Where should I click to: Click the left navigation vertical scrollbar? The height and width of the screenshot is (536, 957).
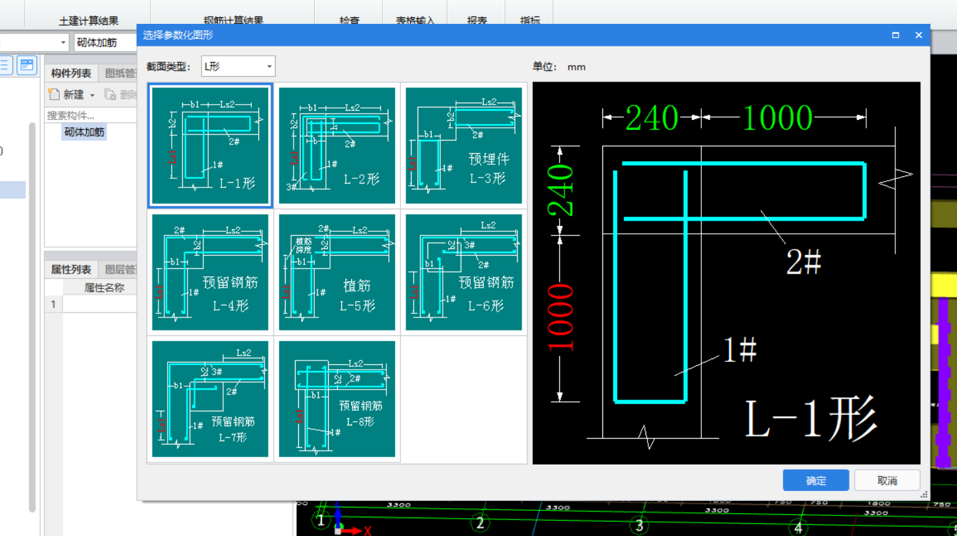(32, 317)
